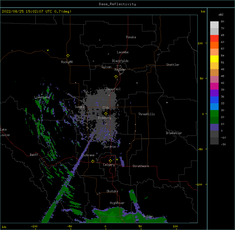Select the Drumheller label
This screenshot has height=230, width=235.
click(x=174, y=133)
